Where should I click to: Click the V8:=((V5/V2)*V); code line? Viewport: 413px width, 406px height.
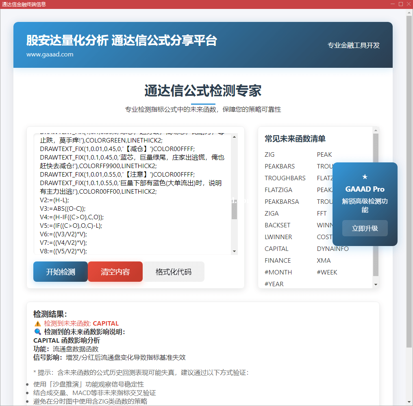pos(63,251)
